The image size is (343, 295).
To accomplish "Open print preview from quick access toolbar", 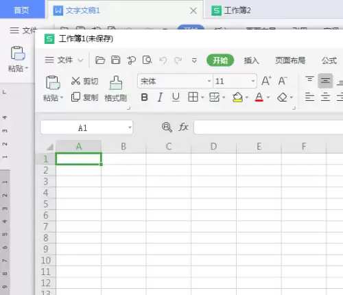I will [147, 60].
